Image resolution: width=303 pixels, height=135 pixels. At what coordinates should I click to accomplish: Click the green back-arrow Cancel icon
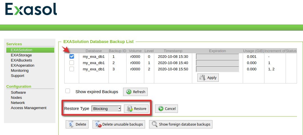pyautogui.click(x=161, y=109)
